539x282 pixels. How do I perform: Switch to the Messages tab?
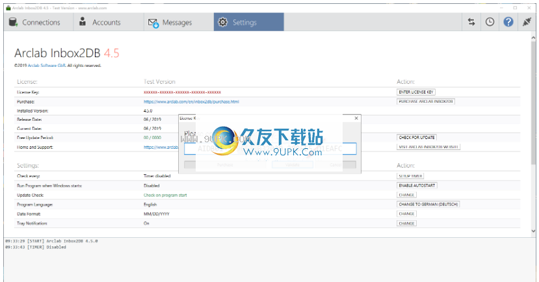pyautogui.click(x=178, y=22)
